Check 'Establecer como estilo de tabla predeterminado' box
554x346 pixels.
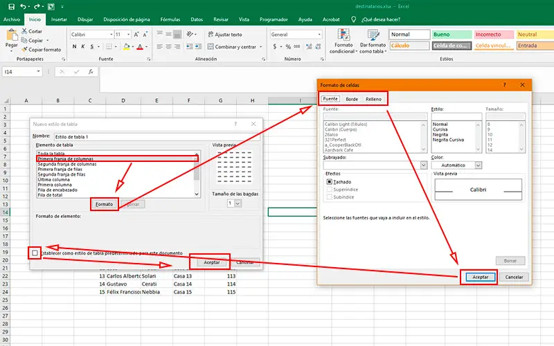click(35, 253)
